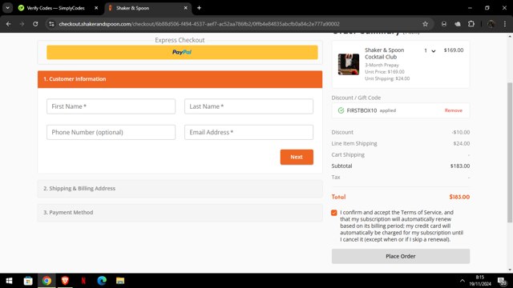This screenshot has width=513, height=288.
Task: Focus the Phone Number field
Action: [111, 132]
